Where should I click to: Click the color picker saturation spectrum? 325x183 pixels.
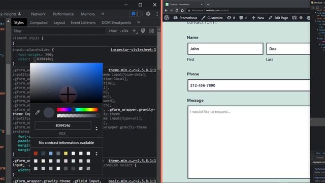[x=67, y=83]
